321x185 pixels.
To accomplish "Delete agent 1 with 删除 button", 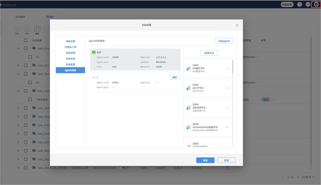I will tap(174, 77).
